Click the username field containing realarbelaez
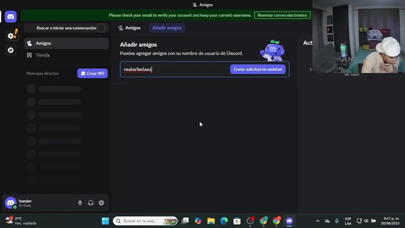Viewport: 405px width, 228px height. [175, 69]
